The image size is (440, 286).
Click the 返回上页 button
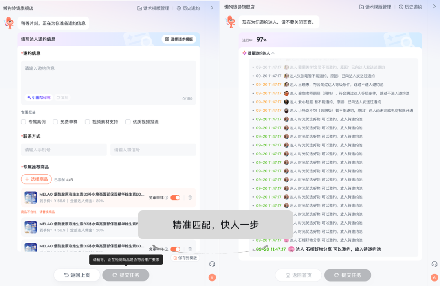77,275
